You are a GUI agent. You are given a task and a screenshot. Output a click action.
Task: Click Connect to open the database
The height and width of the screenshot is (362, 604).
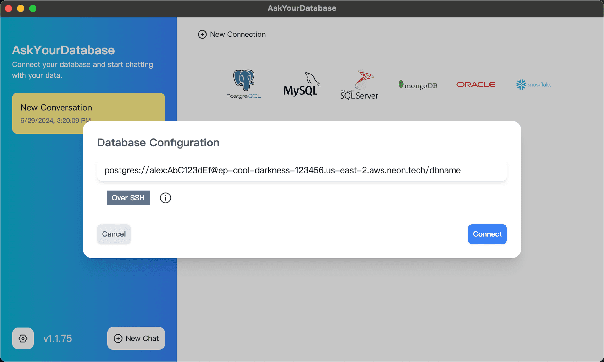487,234
